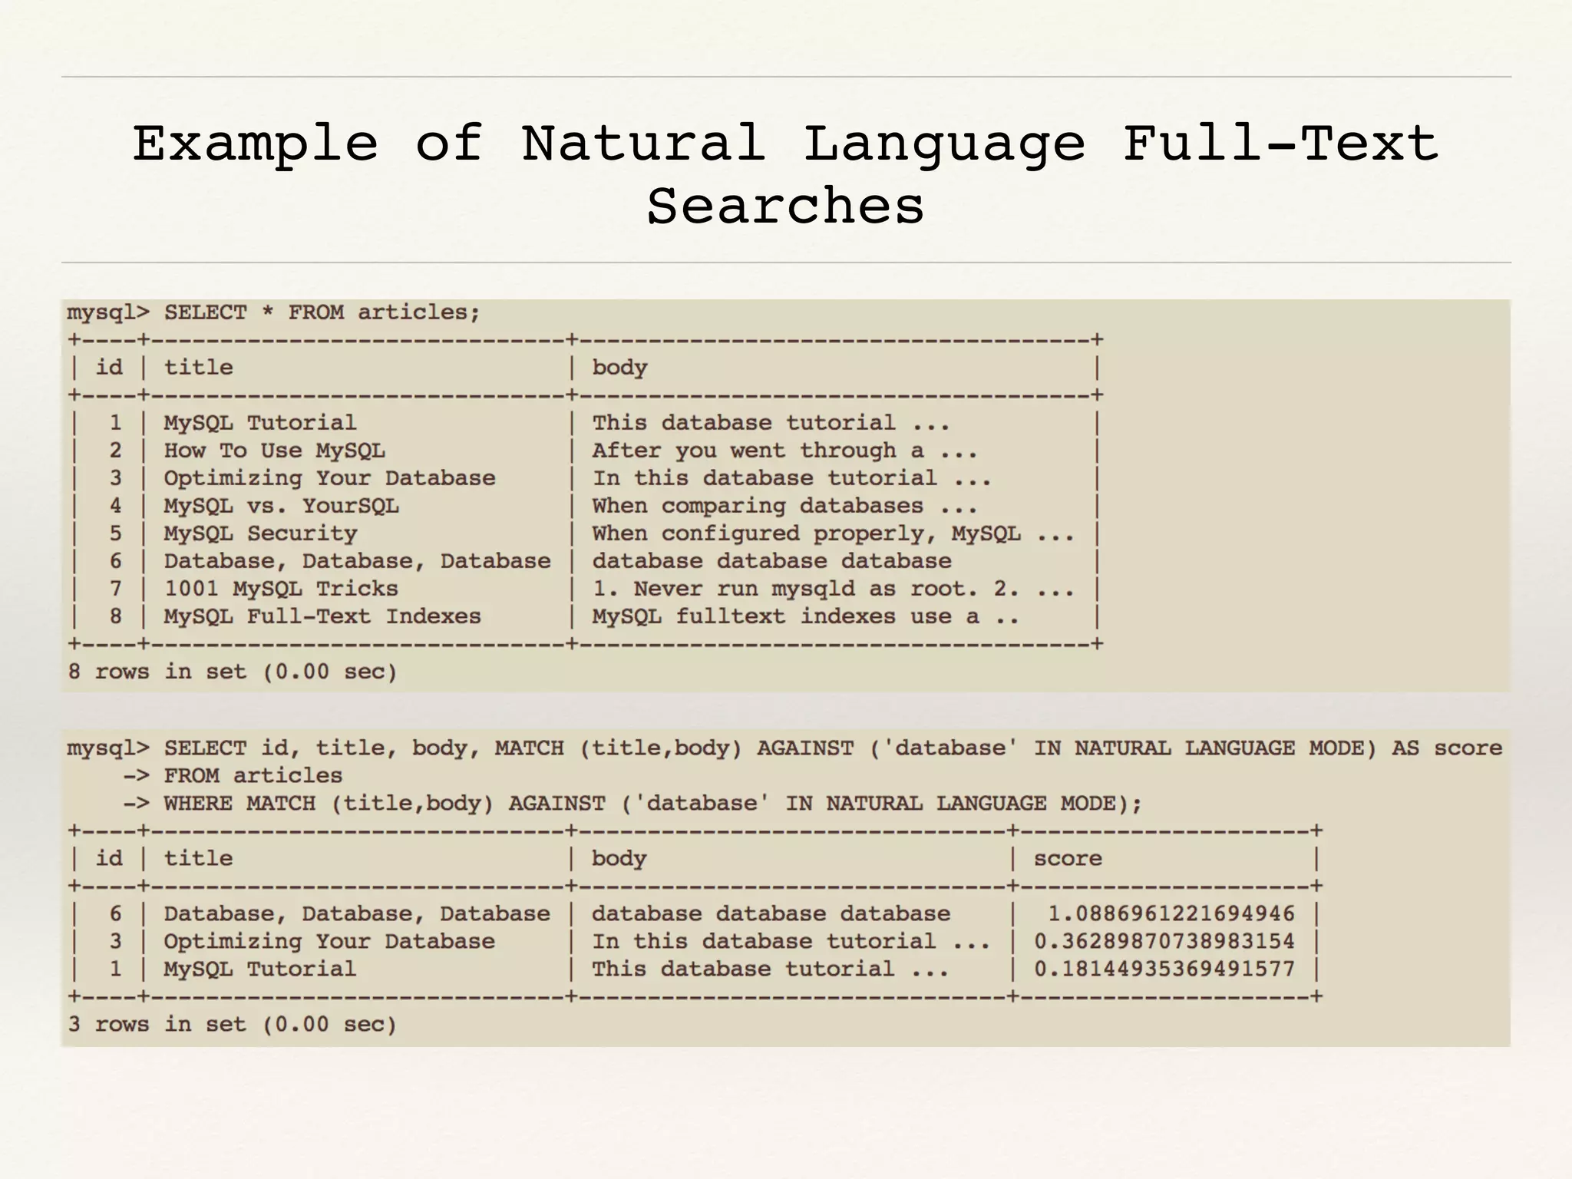Click body 'After you went through a ...'
This screenshot has width=1572, height=1179.
pyautogui.click(x=784, y=451)
